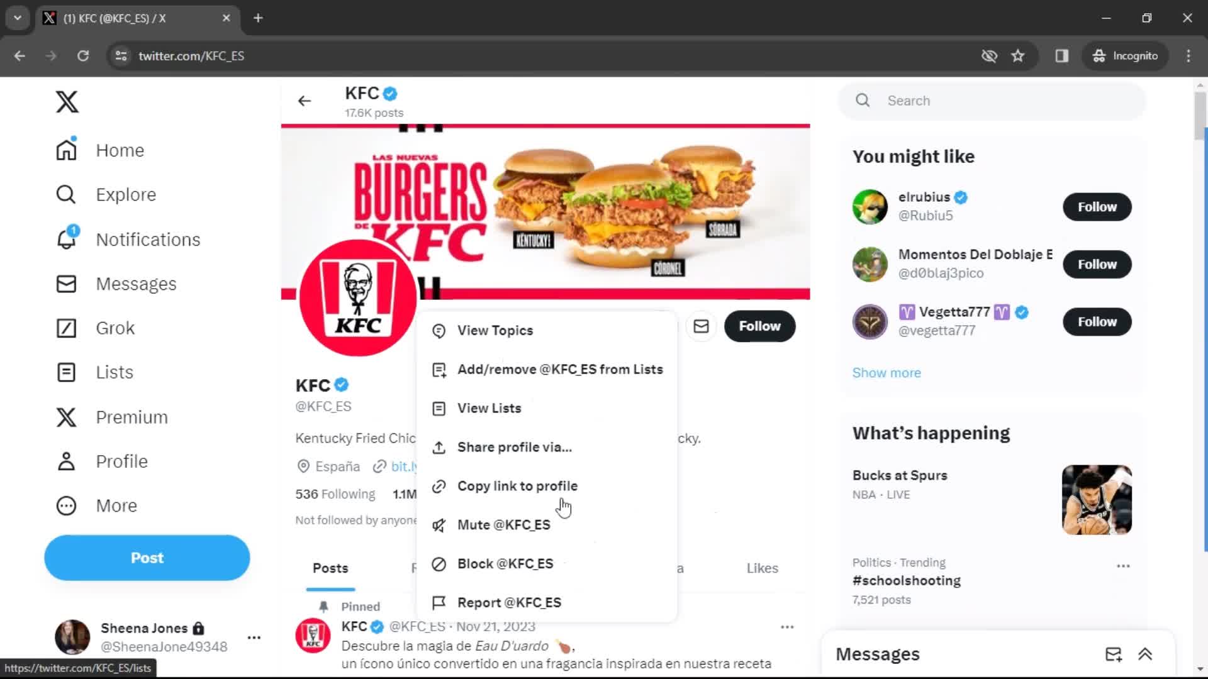Select the Notifications bell icon
1208x679 pixels.
point(65,240)
